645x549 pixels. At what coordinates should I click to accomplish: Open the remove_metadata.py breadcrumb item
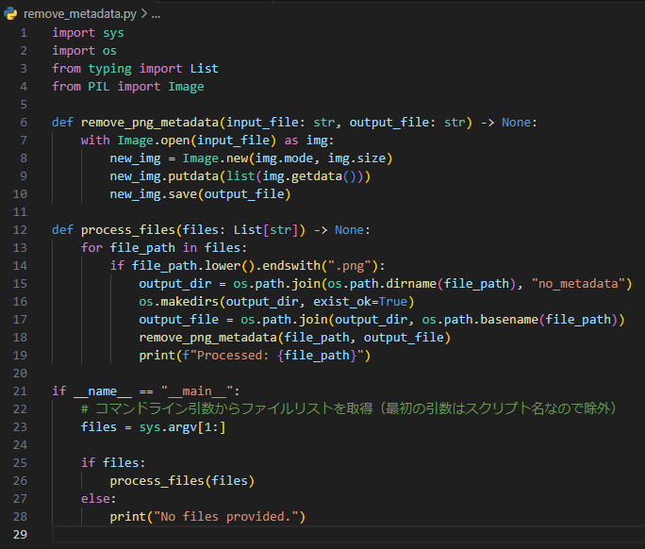click(x=80, y=14)
